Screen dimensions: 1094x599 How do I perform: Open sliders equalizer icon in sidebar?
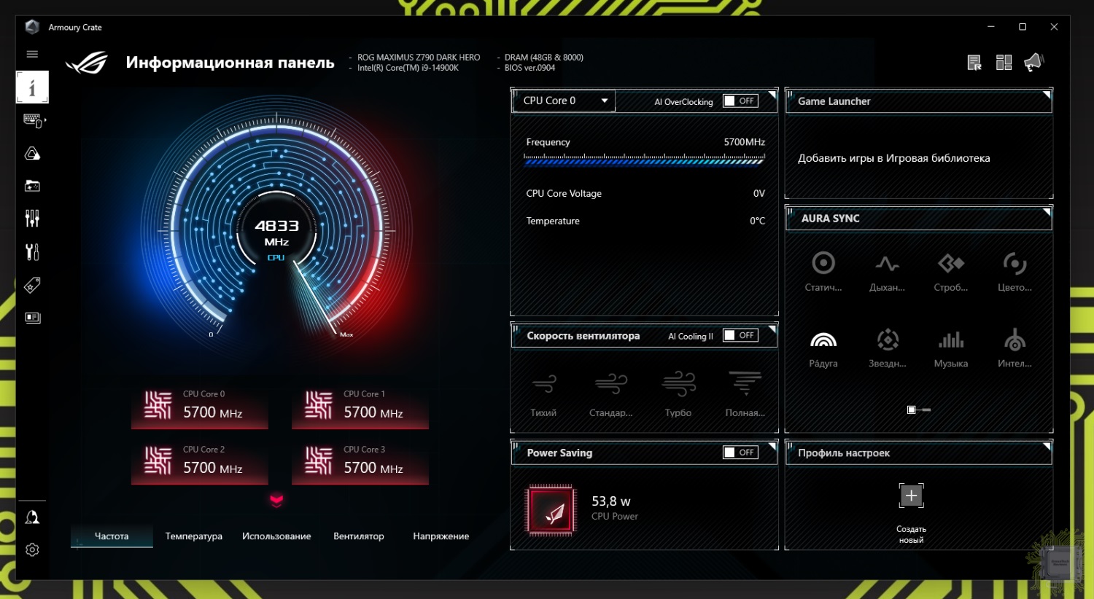tap(32, 219)
